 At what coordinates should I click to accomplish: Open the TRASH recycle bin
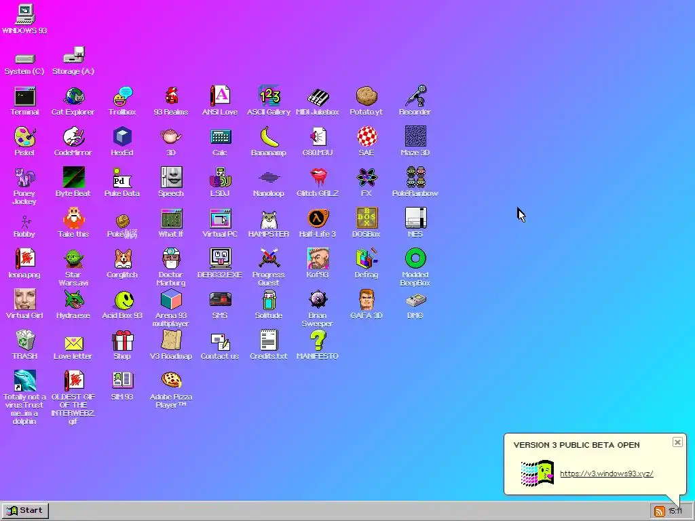click(x=25, y=341)
